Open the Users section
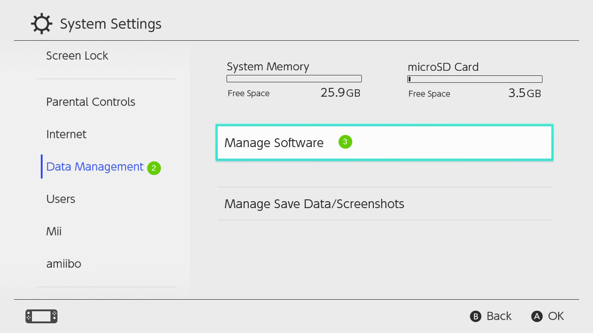 [x=61, y=199]
